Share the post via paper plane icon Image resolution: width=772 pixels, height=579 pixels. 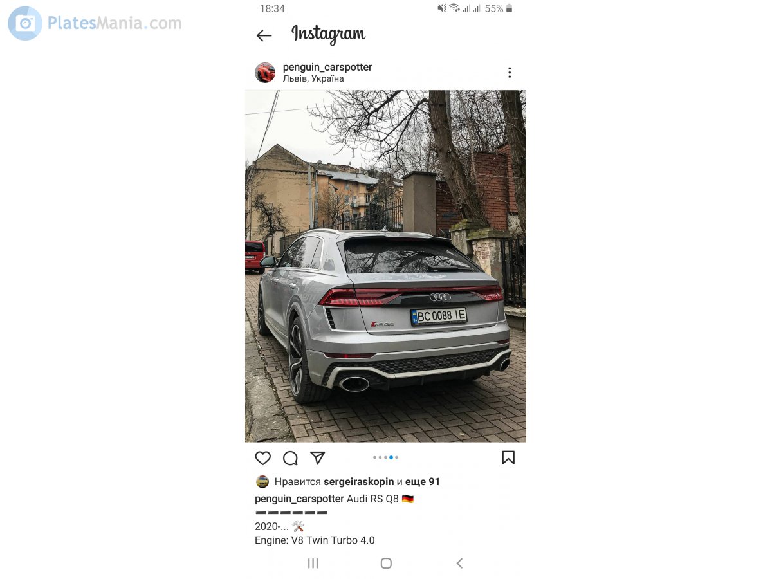(318, 457)
